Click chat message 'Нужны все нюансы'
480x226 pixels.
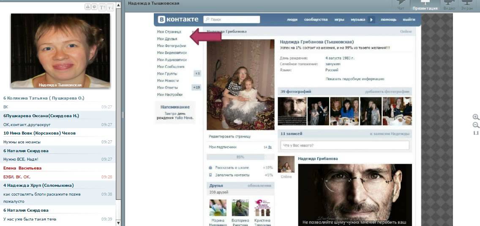click(22, 142)
